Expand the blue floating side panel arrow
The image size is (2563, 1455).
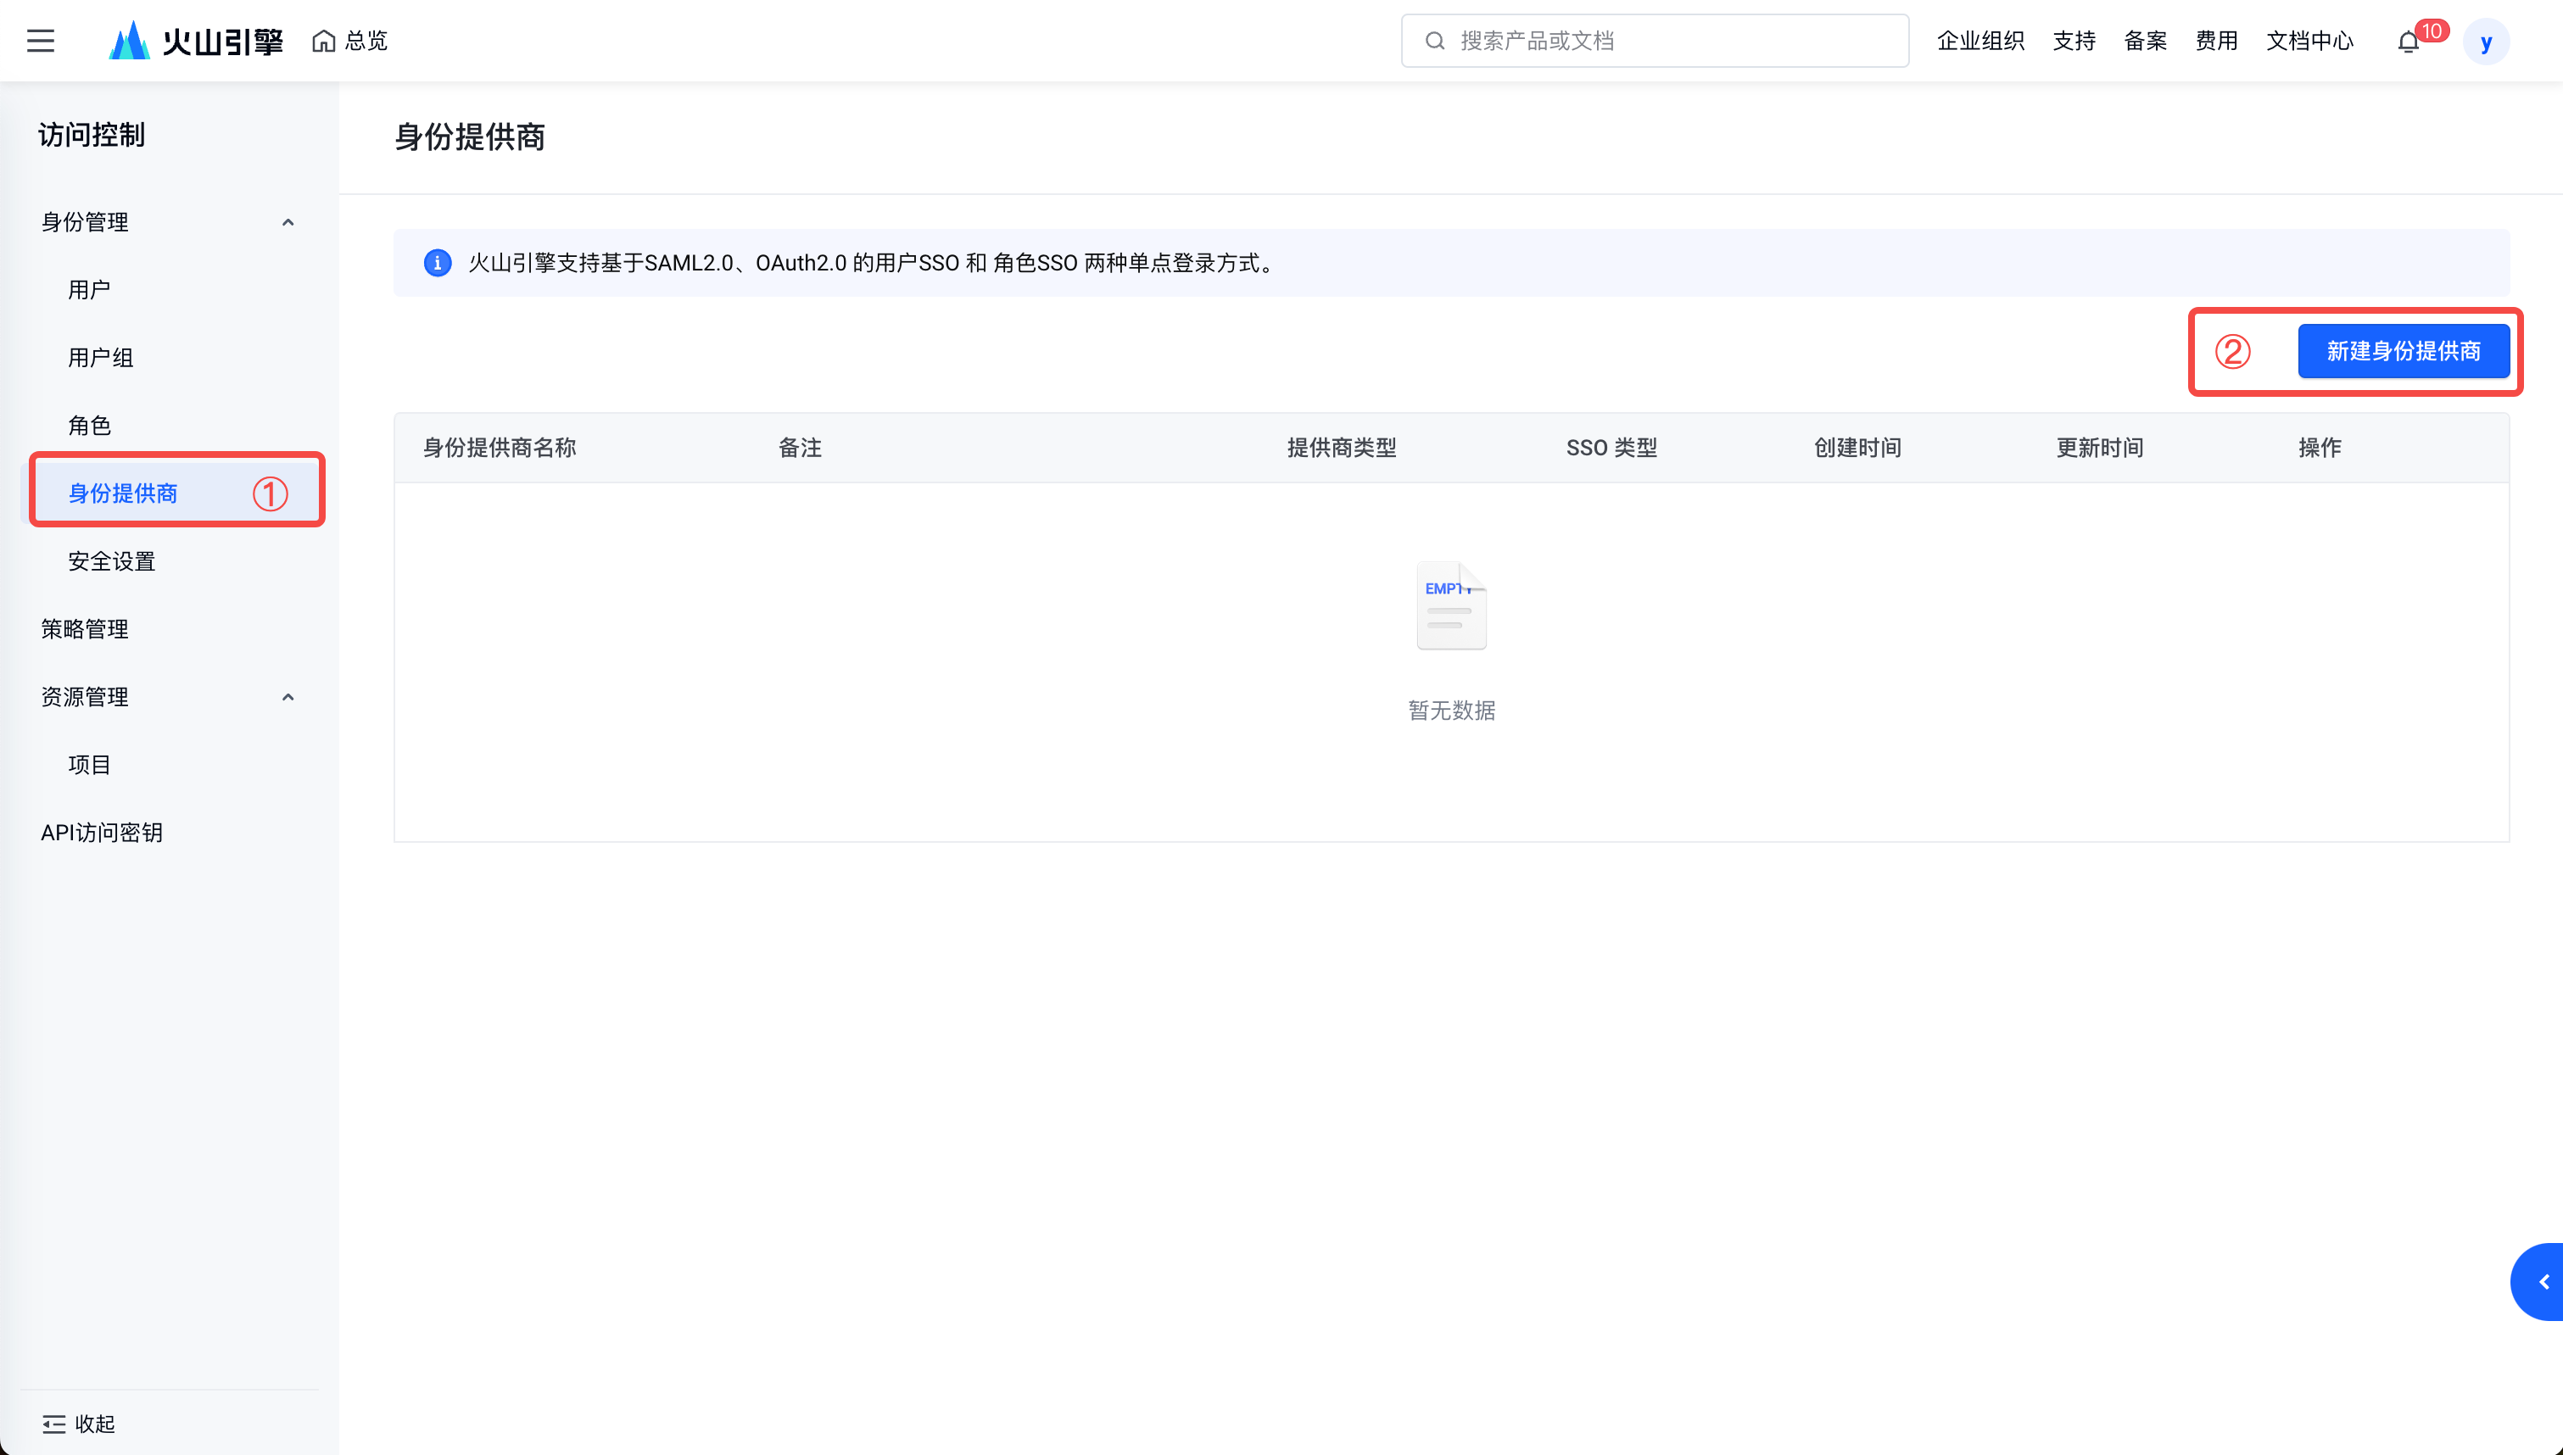click(2540, 1282)
